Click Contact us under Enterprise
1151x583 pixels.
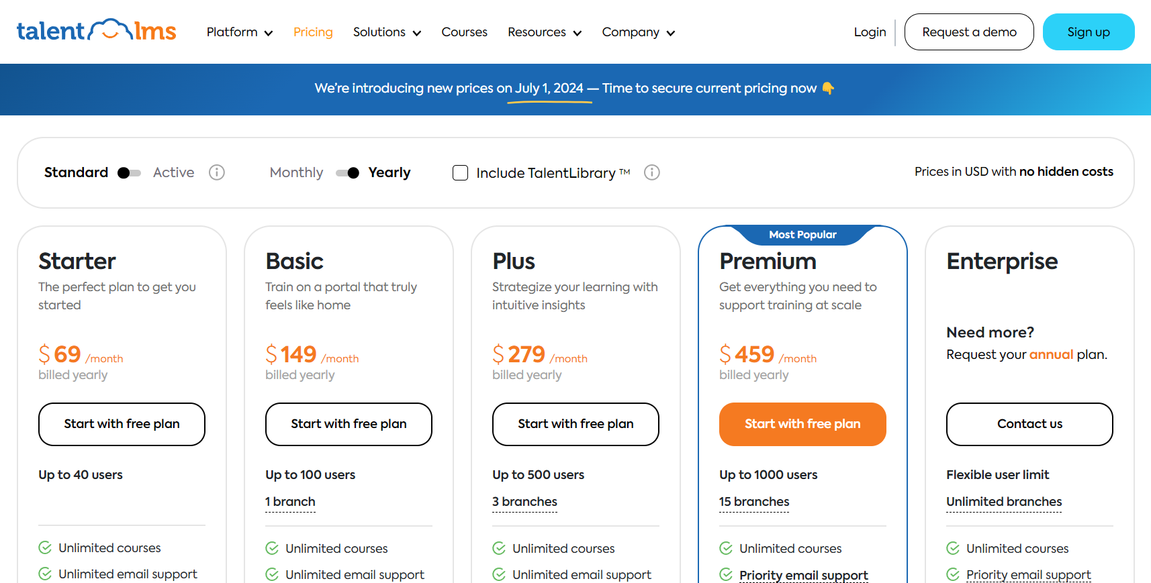click(x=1029, y=424)
